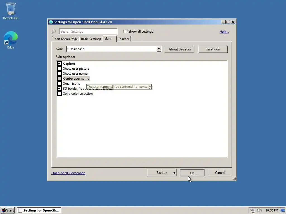Click the search magnifier icon in settings
Screen dimensions: 286x214
pos(54,32)
